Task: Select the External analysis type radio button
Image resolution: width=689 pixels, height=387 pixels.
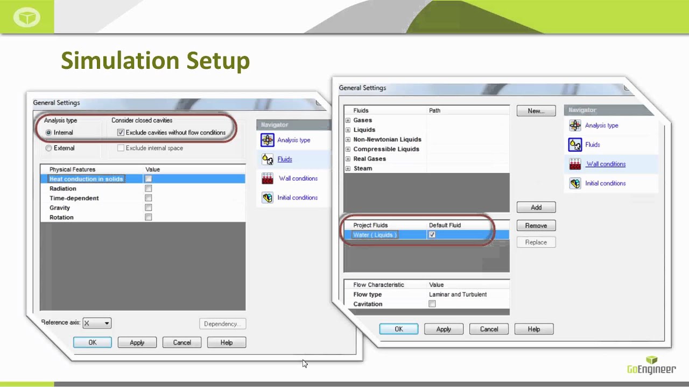Action: tap(49, 148)
